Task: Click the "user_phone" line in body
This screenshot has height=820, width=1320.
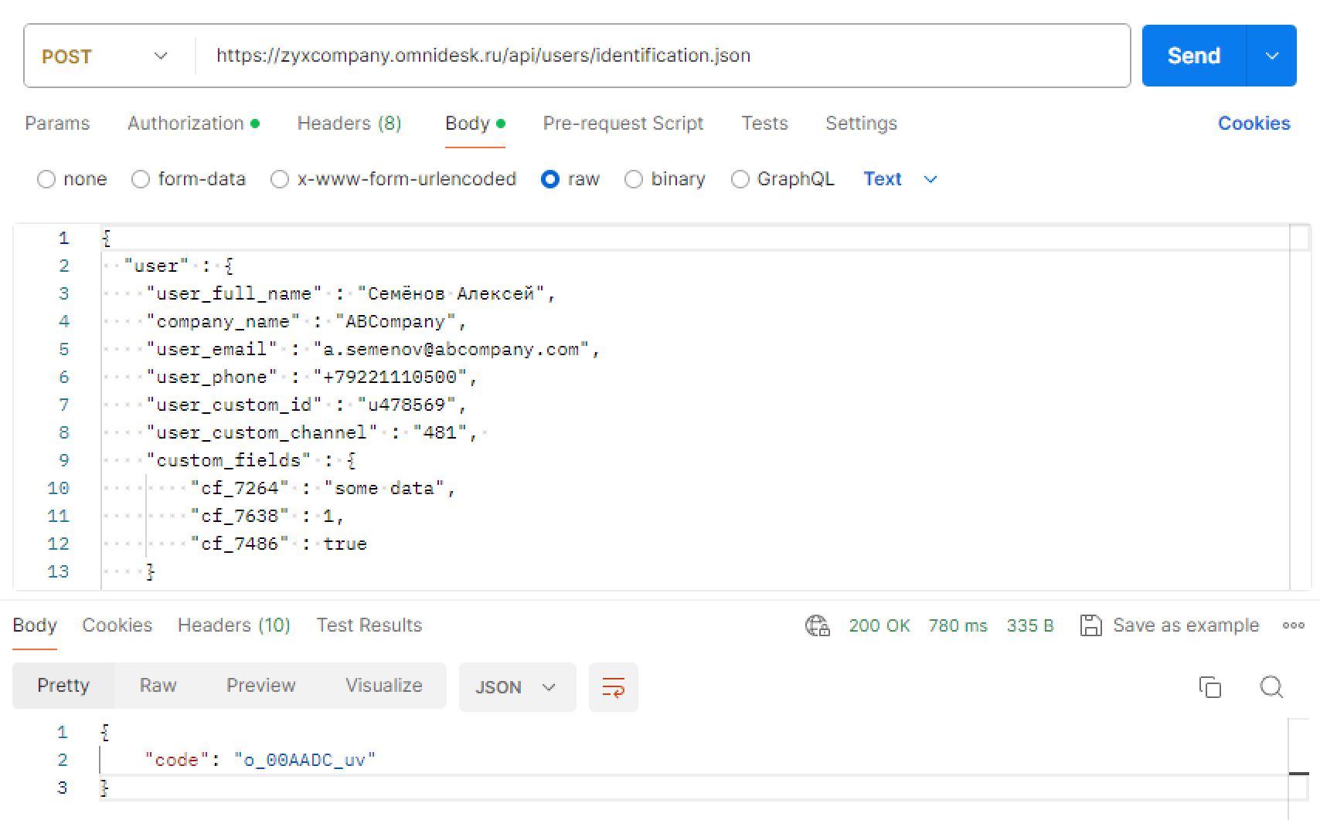Action: pos(312,377)
